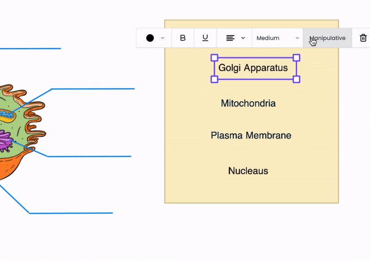Click the top-left resize handle of the selection
This screenshot has width=370, height=261.
pos(214,58)
